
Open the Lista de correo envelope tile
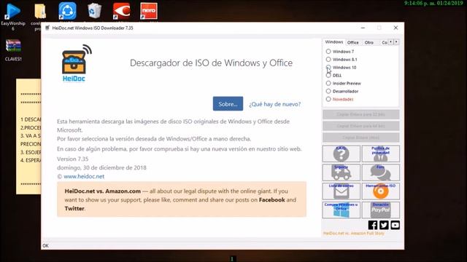[341, 191]
